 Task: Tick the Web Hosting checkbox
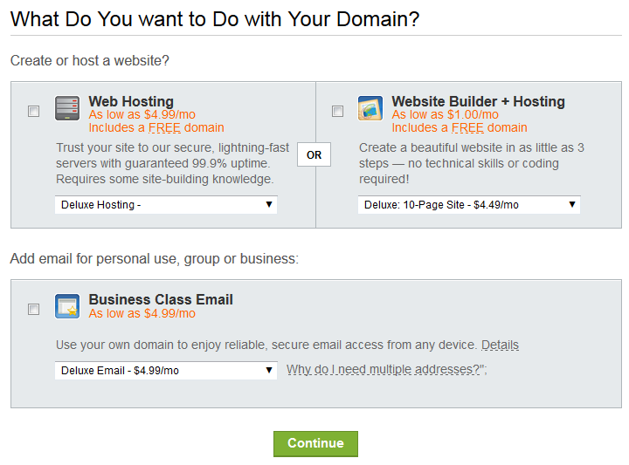(34, 111)
